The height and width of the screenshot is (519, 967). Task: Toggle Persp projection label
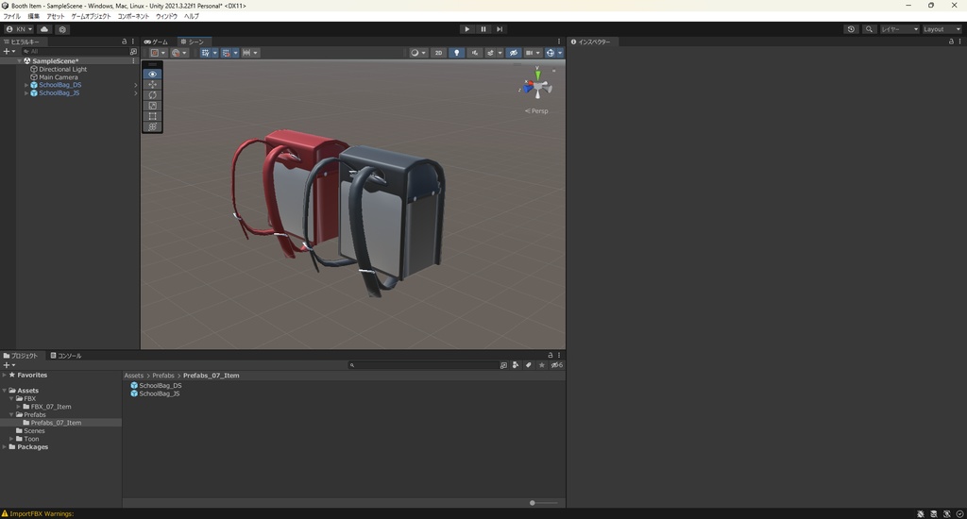coord(536,111)
